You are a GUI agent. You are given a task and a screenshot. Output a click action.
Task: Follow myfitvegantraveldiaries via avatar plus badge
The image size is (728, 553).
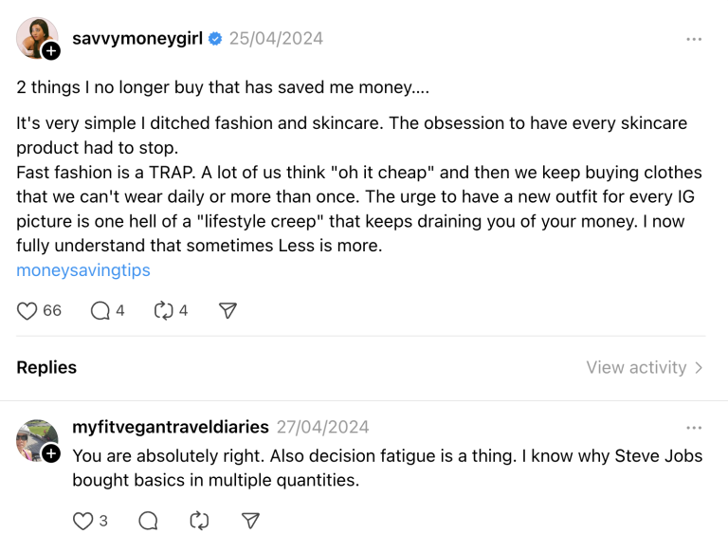point(51,453)
